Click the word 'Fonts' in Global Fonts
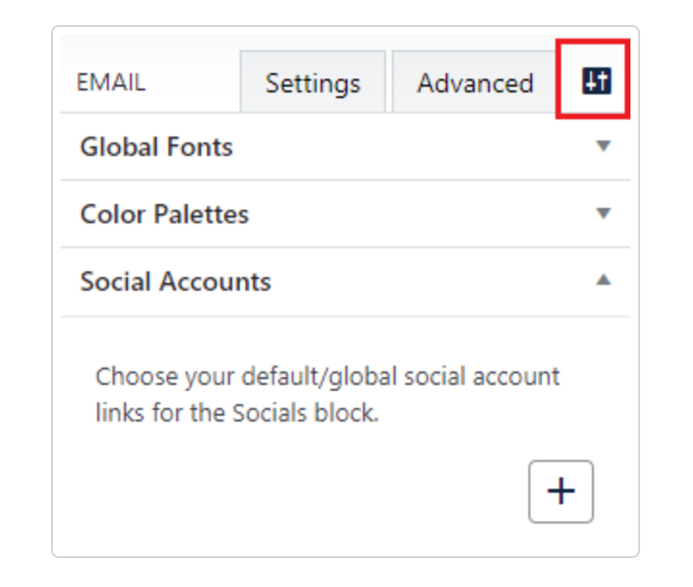 click(x=199, y=147)
